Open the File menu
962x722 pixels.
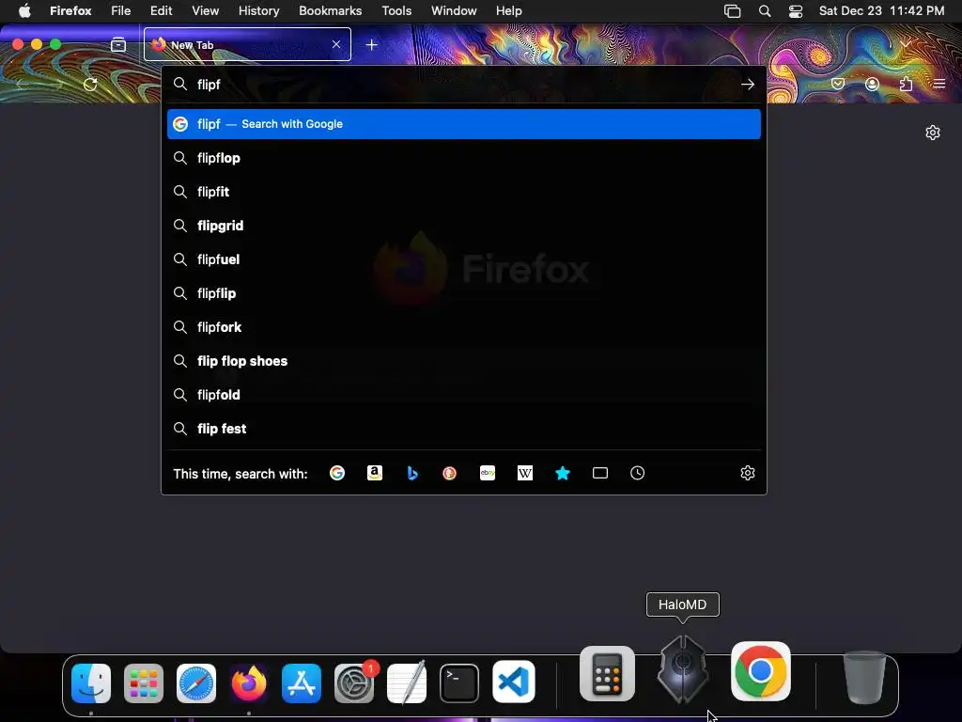tap(121, 11)
